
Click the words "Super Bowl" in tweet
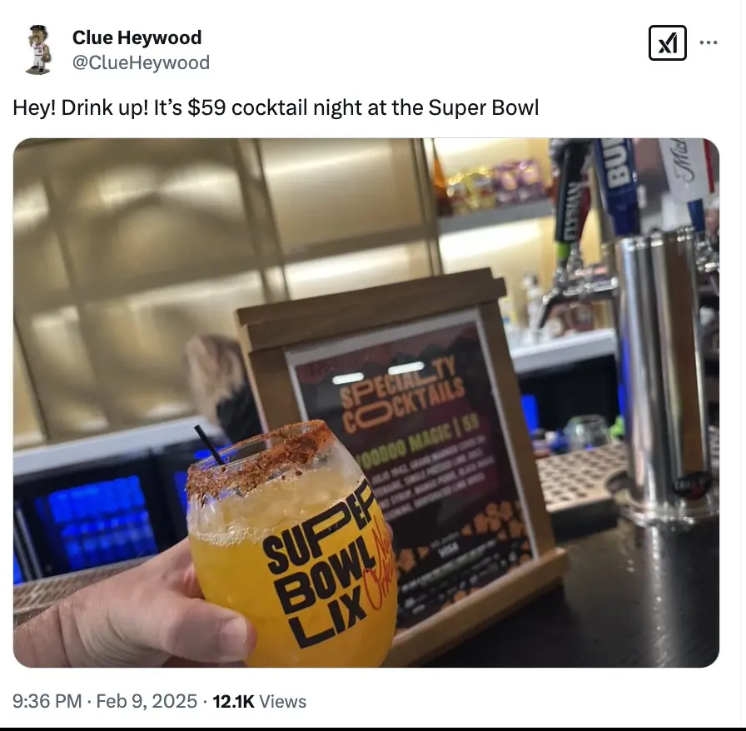484,107
